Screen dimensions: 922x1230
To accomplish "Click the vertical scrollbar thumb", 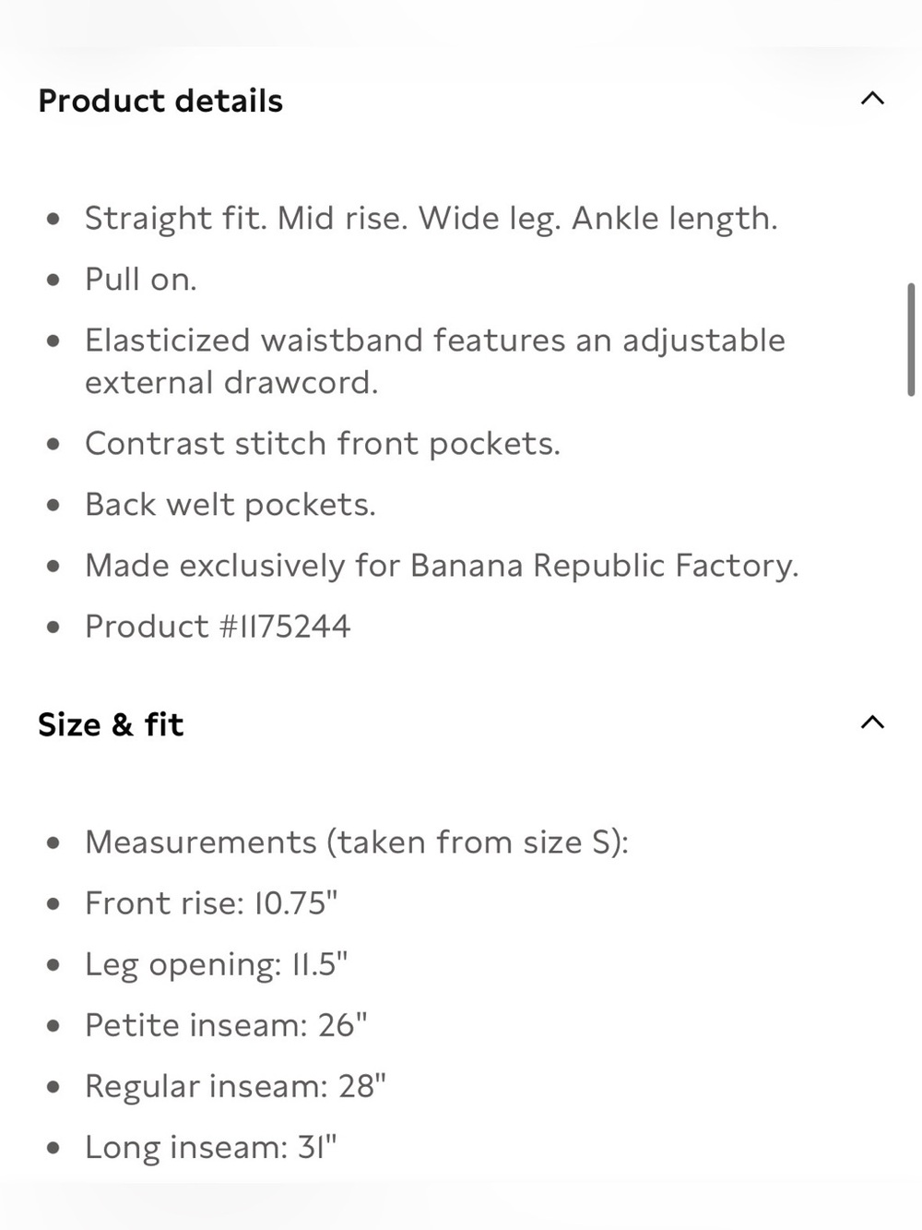I will click(x=911, y=340).
